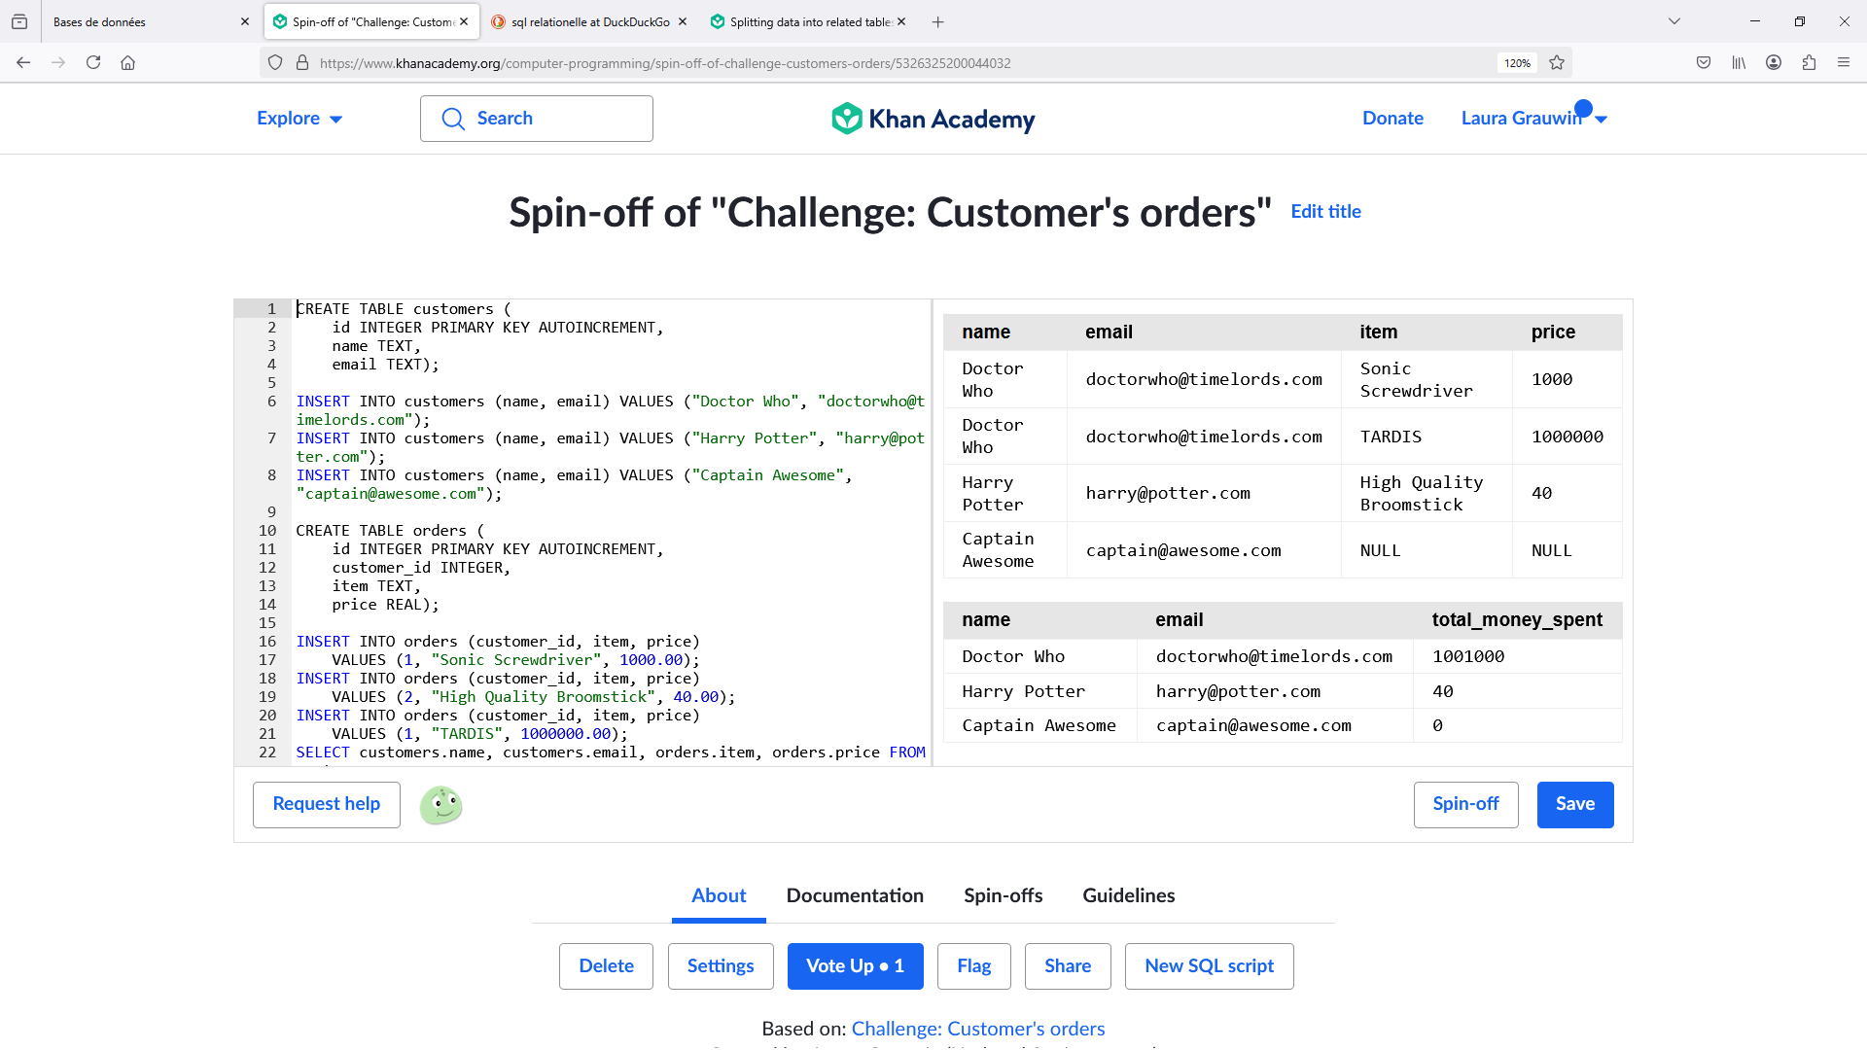The width and height of the screenshot is (1867, 1050).
Task: Click the Vote Up button
Action: (855, 966)
